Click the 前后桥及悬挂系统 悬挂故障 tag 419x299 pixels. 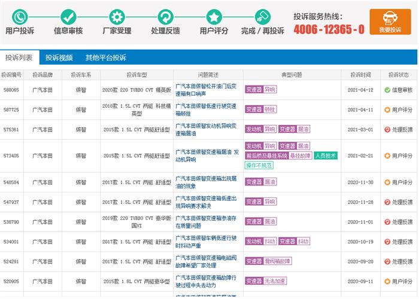click(278, 155)
